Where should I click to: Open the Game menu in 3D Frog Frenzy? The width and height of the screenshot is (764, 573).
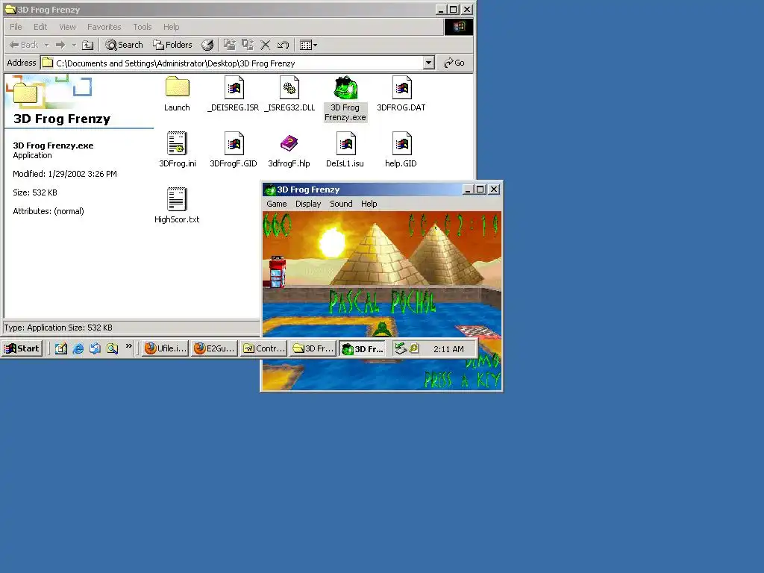coord(276,204)
